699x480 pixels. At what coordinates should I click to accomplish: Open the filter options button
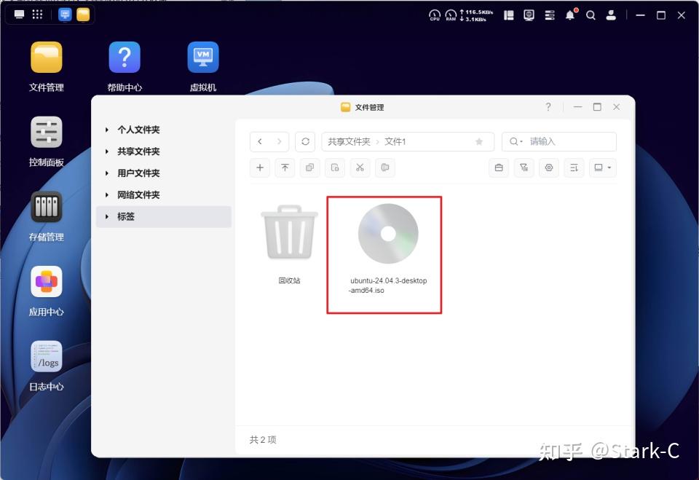coord(524,168)
